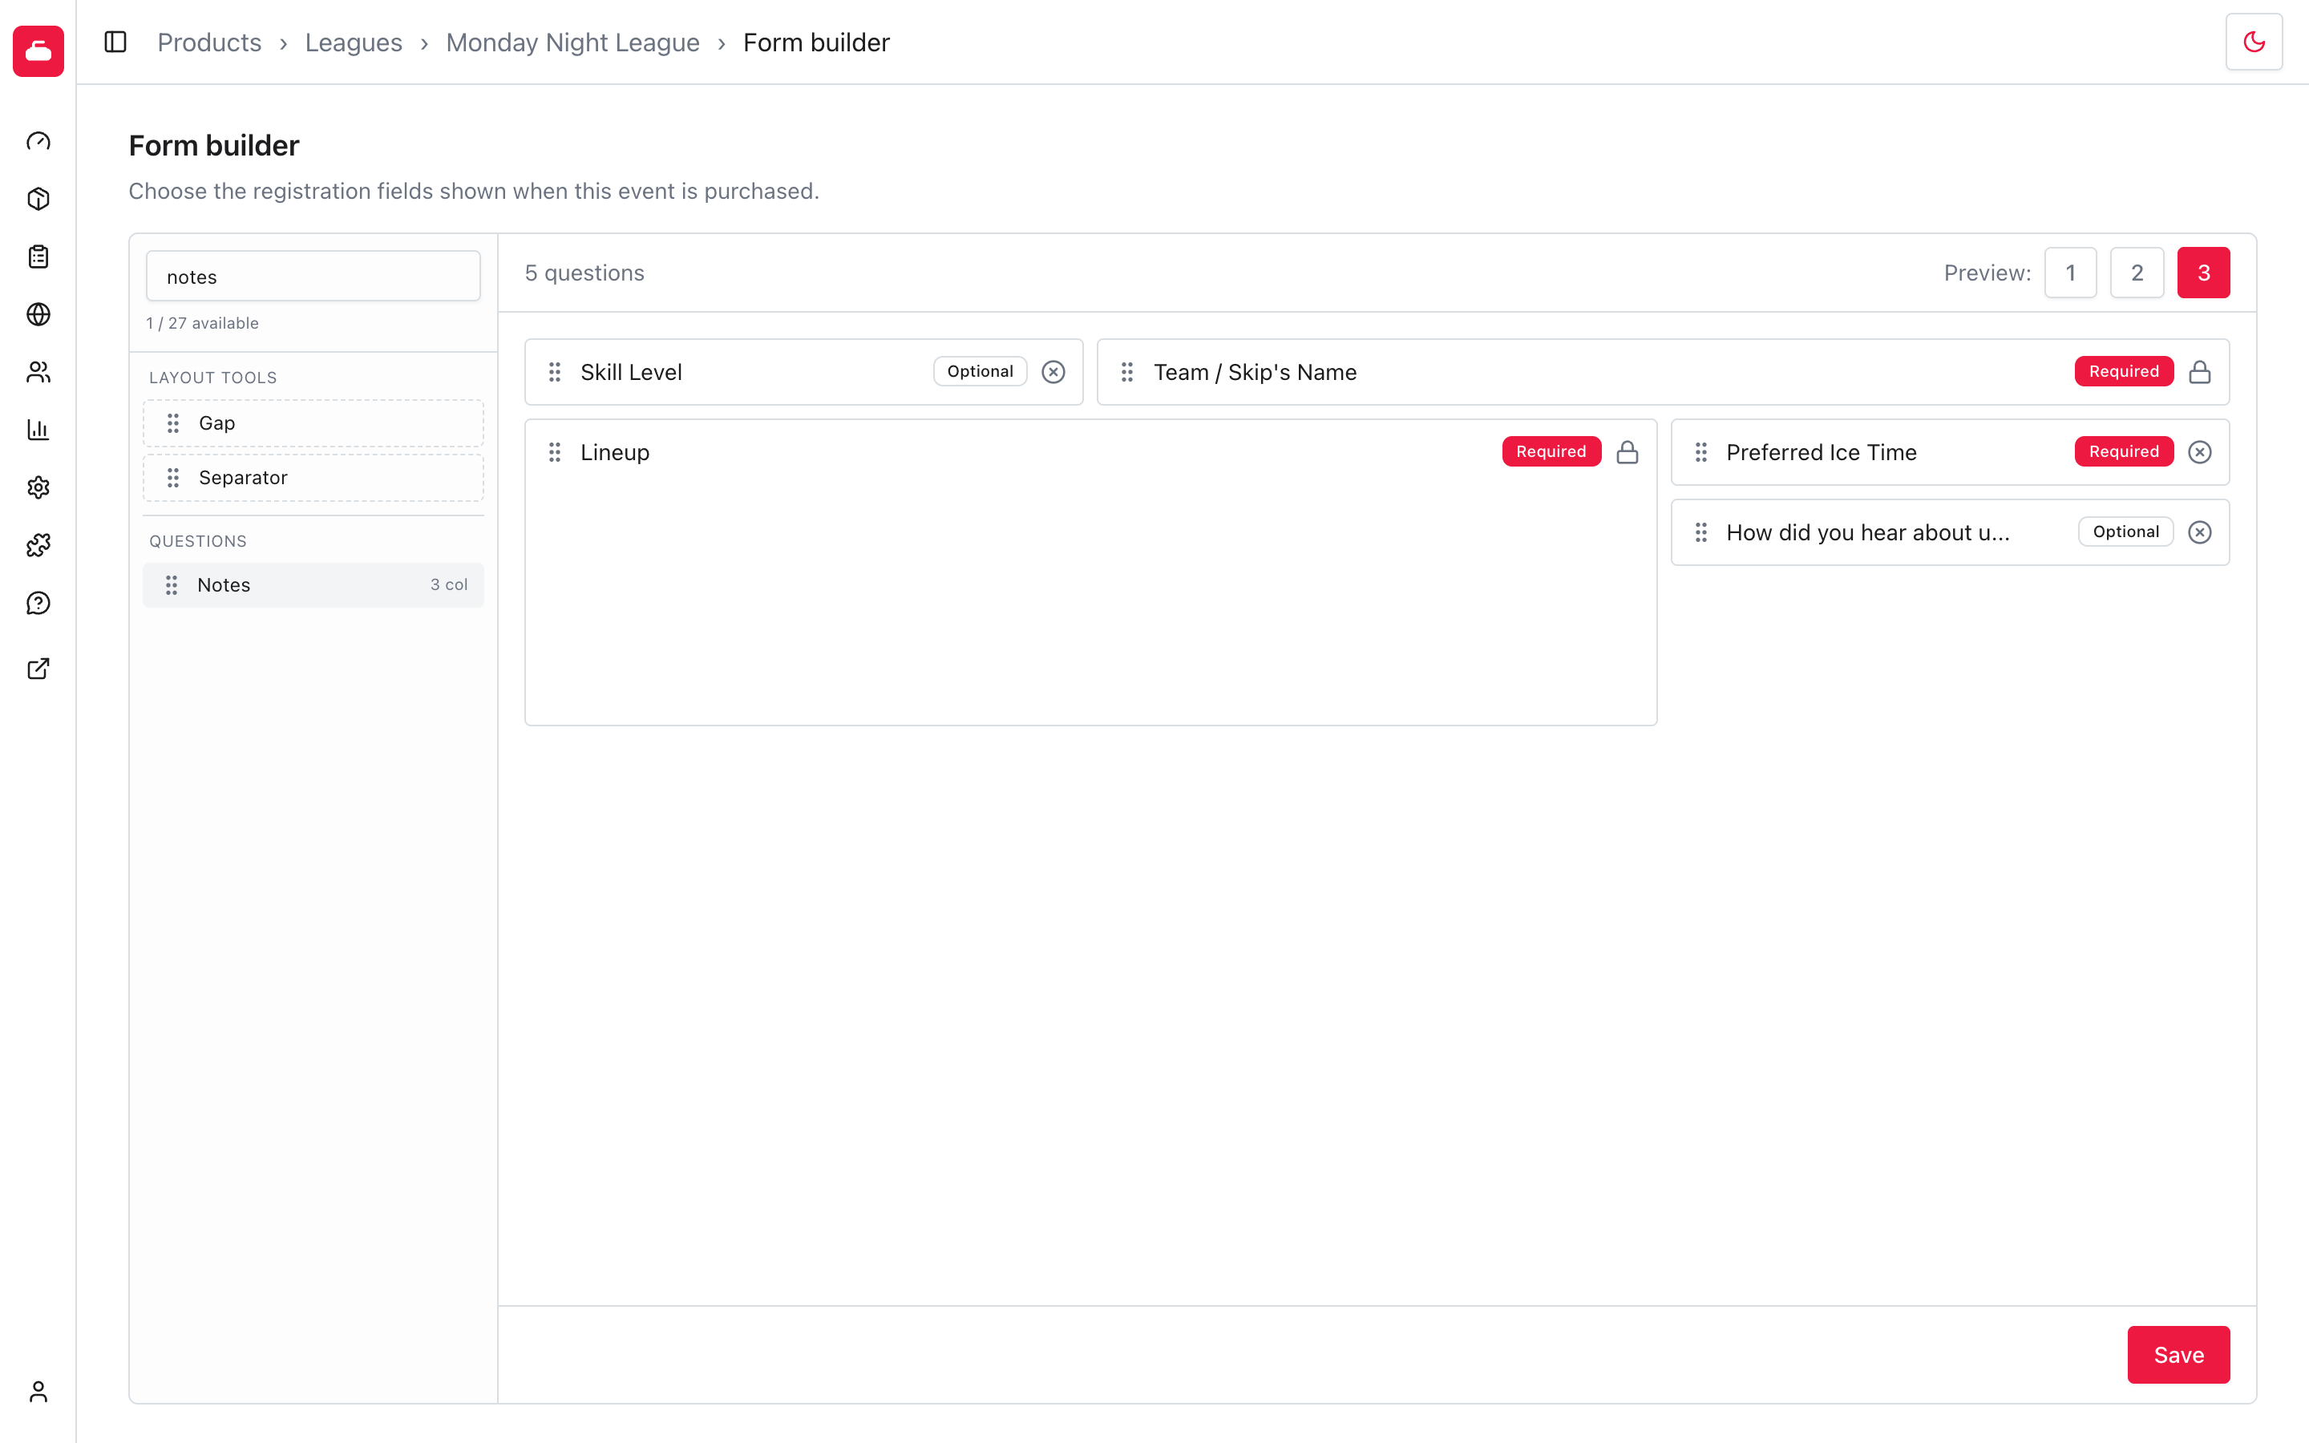Remove the Preferred Ice Time question
Viewport: 2309px width, 1443px height.
pos(2199,452)
